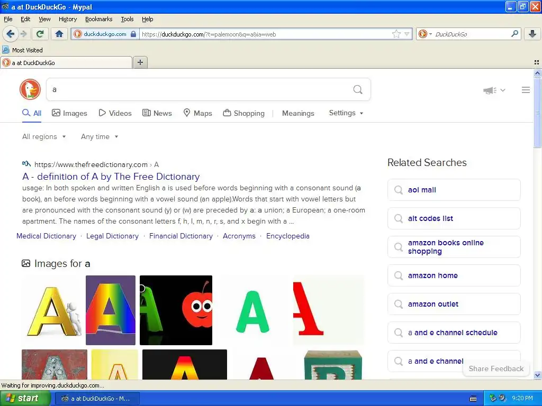This screenshot has width=542, height=406.
Task: Open the URL history dropdown arrow
Action: (x=407, y=34)
